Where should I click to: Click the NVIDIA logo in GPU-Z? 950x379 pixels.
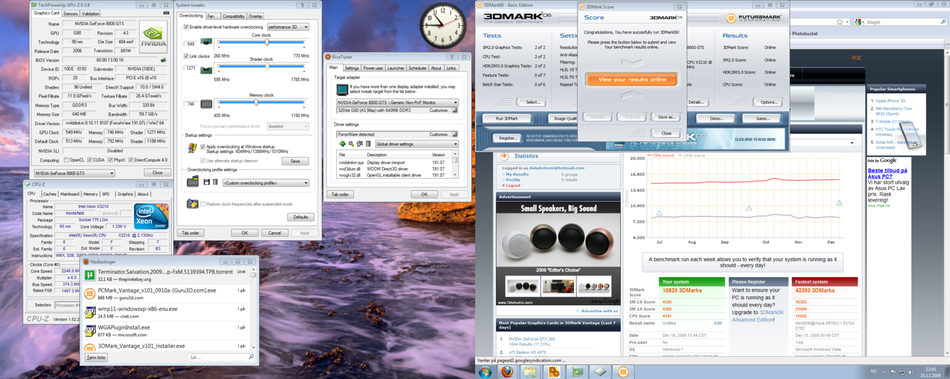(153, 37)
